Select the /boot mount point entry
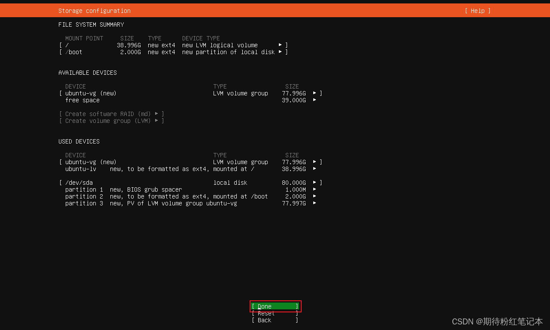This screenshot has height=330, width=550. point(174,52)
